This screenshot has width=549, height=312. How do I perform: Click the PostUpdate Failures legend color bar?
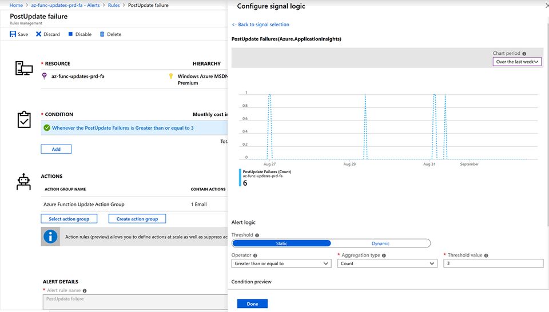(x=240, y=178)
